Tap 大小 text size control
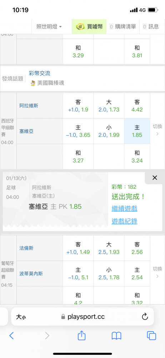 pos(22,317)
